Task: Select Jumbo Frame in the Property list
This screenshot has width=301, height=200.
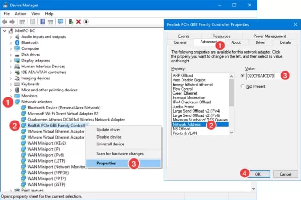Action: tap(183, 107)
